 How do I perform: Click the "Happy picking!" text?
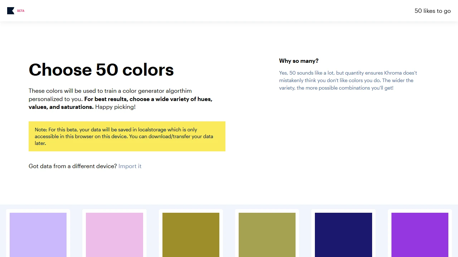(115, 107)
